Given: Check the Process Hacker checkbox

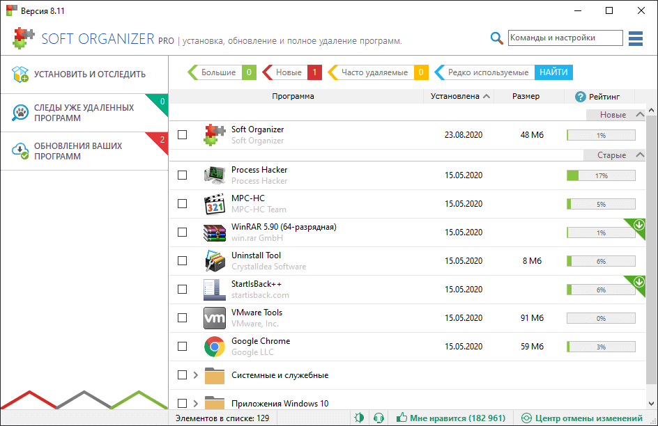Looking at the screenshot, I should [x=183, y=175].
